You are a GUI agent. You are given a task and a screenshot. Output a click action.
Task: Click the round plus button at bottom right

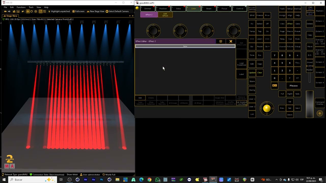coord(320,113)
